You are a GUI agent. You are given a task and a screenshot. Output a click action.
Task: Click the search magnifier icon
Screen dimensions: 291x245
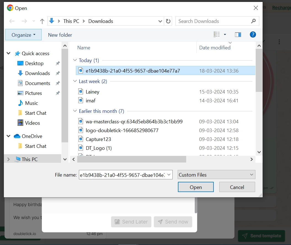tap(253, 21)
